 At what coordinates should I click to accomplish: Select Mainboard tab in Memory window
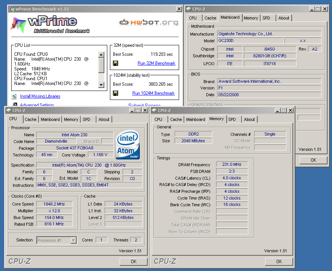[x=196, y=119]
